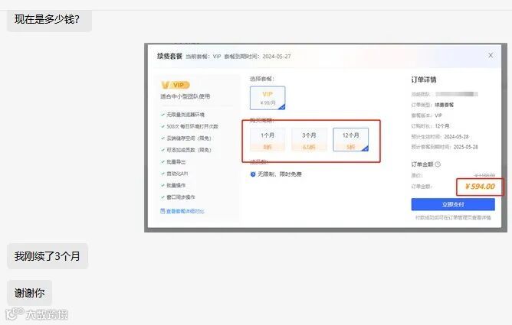Click the 适合中小型团队使用 description

click(185, 96)
